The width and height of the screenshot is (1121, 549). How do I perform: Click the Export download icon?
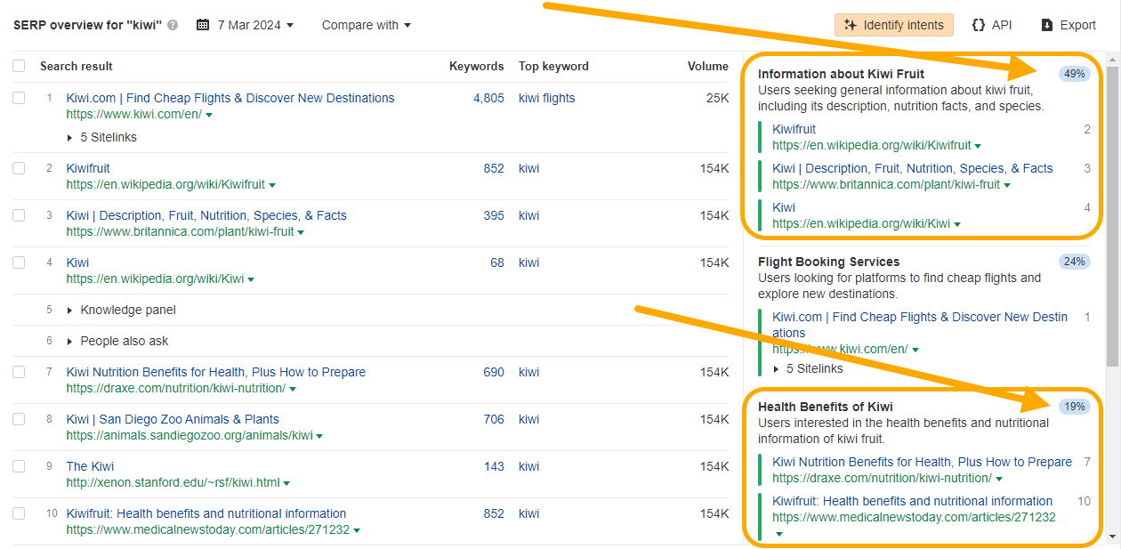coord(1047,25)
